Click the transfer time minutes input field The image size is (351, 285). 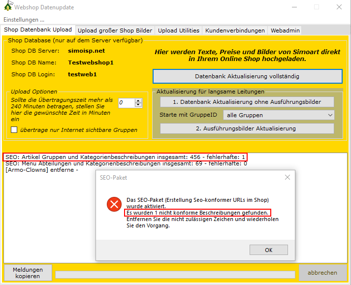126,103
